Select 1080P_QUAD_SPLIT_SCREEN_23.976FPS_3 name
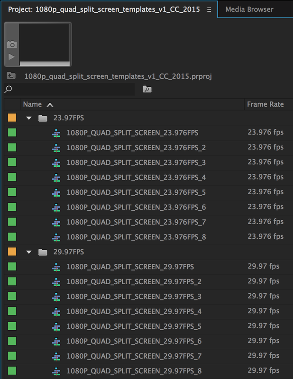The width and height of the screenshot is (293, 379). tap(136, 162)
